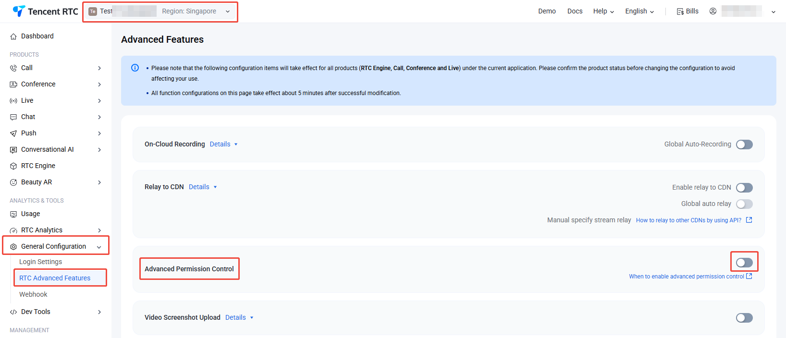786x338 pixels.
Task: Click the RTC Engine cube icon
Action: click(13, 166)
